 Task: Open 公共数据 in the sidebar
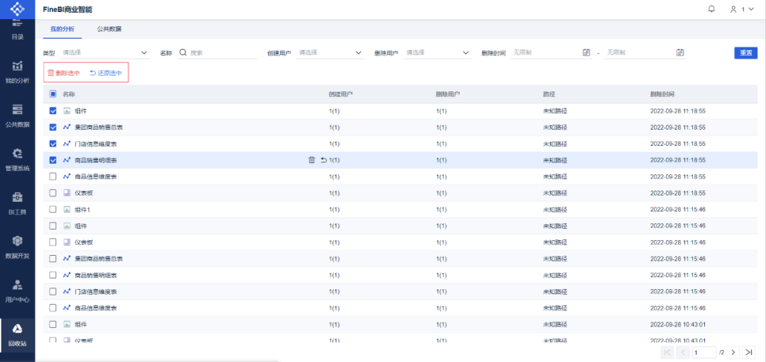tap(17, 115)
